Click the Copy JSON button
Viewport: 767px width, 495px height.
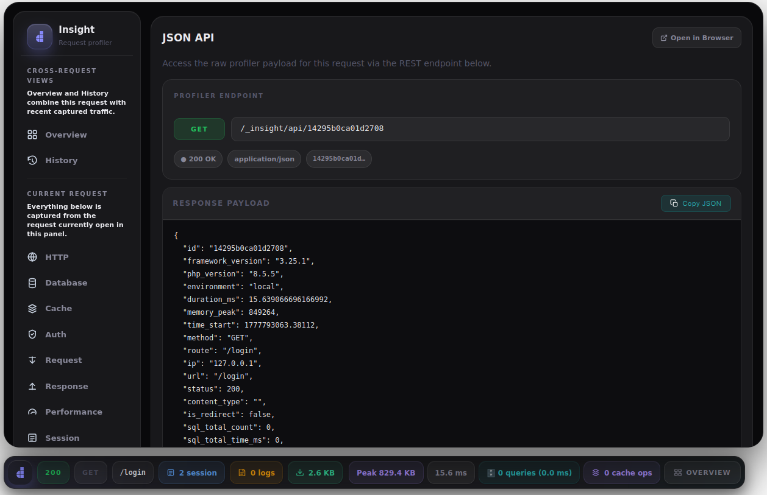[x=696, y=203]
